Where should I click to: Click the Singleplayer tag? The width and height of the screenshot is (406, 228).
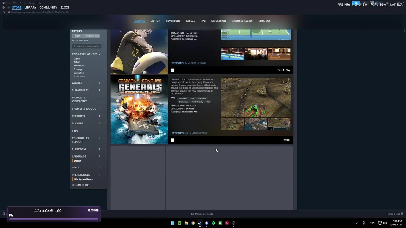click(183, 102)
